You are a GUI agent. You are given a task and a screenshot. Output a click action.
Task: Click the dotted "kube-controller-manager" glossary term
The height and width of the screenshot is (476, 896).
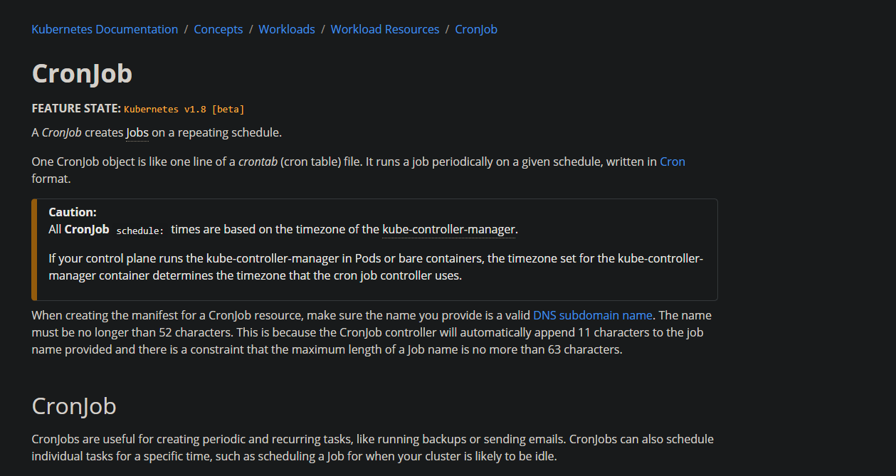(448, 229)
